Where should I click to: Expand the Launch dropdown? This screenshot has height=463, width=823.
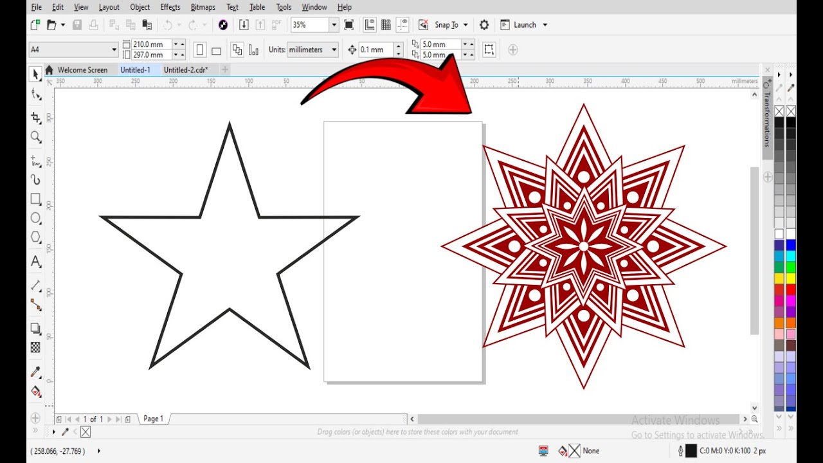point(545,25)
